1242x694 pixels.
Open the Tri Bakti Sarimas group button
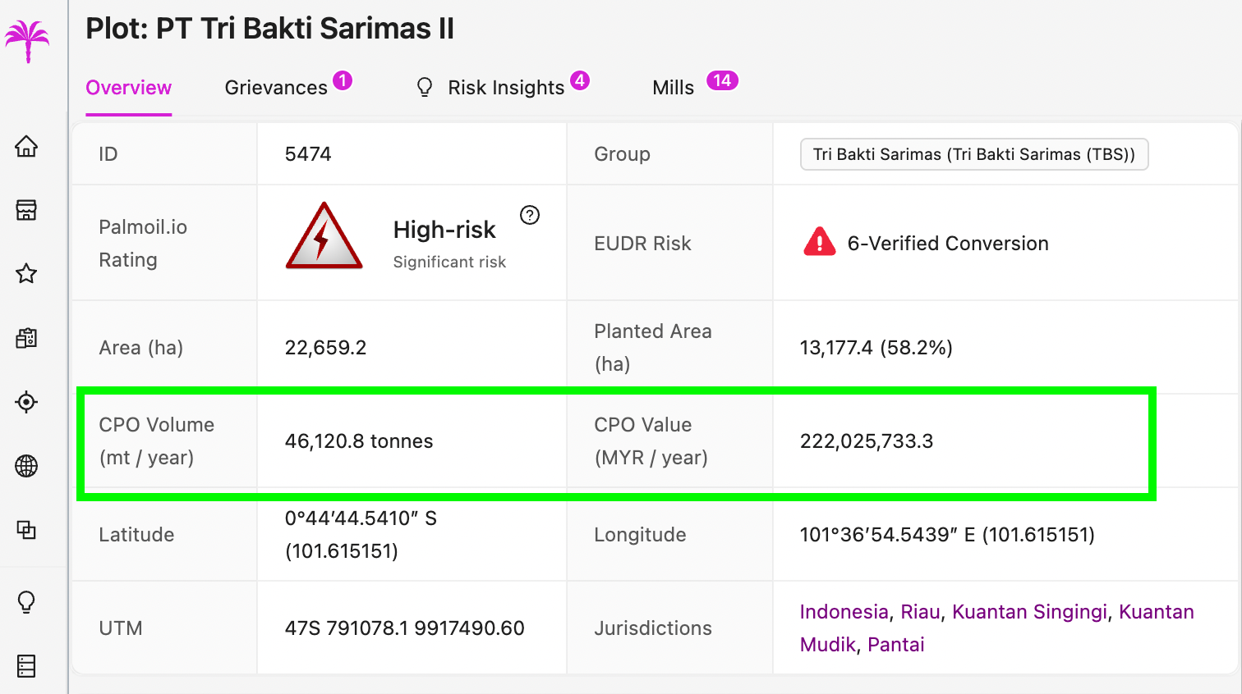[x=974, y=154]
